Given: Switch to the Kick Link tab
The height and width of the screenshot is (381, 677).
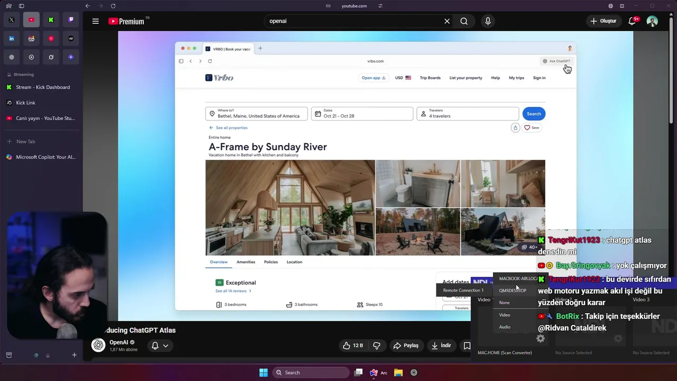Looking at the screenshot, I should pos(41,103).
